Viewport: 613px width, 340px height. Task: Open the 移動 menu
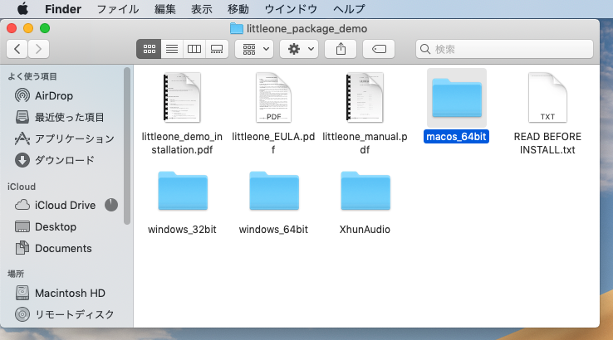click(x=238, y=9)
